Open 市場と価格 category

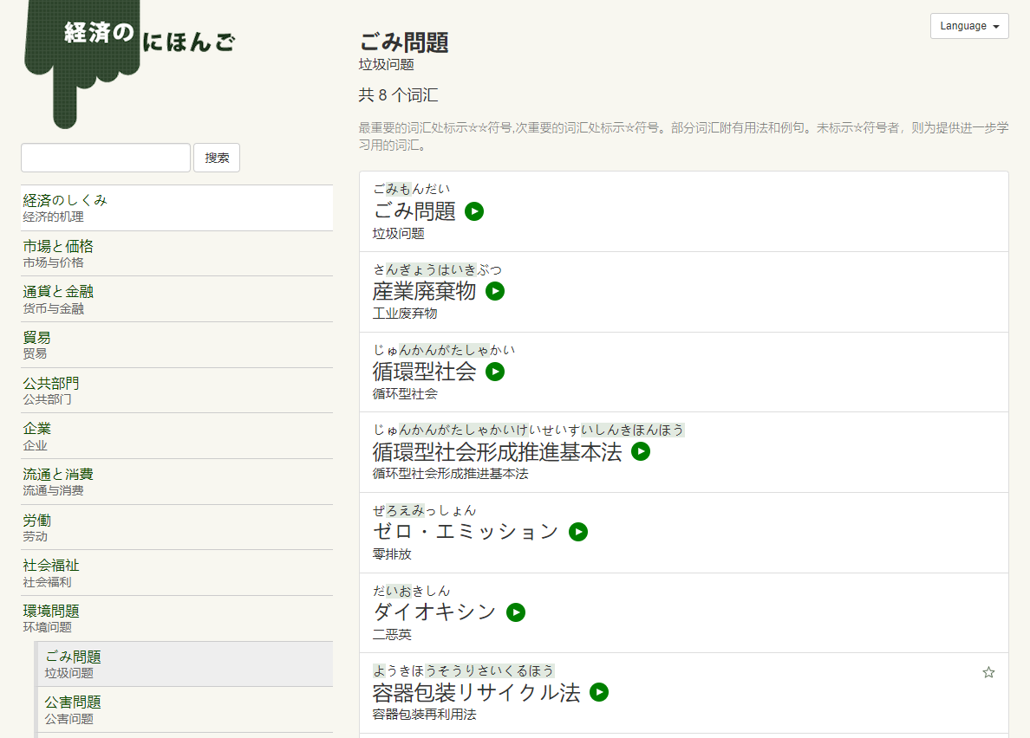(177, 254)
